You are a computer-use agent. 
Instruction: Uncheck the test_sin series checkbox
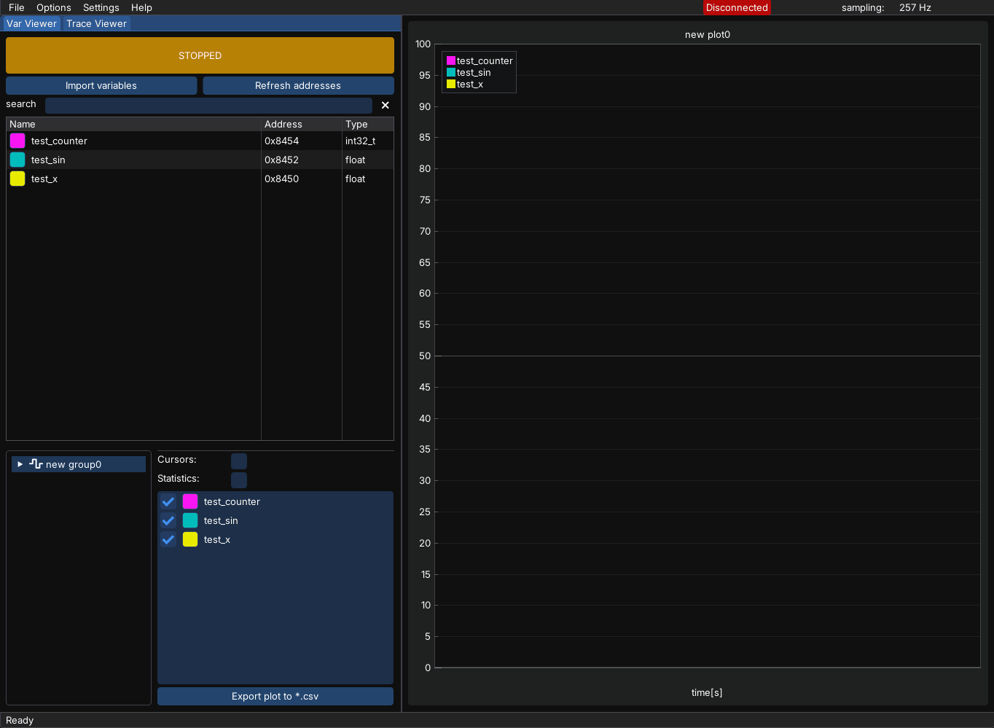168,520
